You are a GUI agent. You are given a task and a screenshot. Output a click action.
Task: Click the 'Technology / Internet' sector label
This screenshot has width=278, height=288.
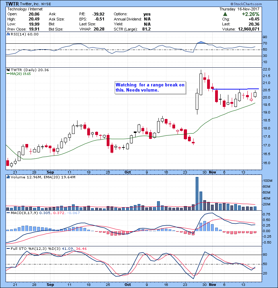tap(25, 9)
